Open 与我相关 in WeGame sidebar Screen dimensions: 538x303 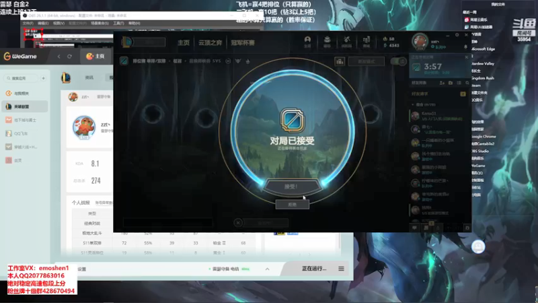(25, 94)
